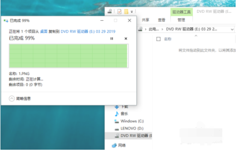Sort by the 名称 column header
Image resolution: width=236 pixels, height=154 pixels.
(x=168, y=39)
